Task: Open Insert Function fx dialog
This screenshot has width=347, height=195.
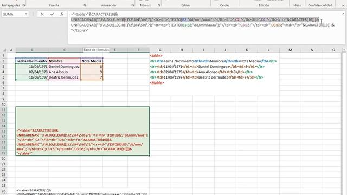Action: click(62, 14)
